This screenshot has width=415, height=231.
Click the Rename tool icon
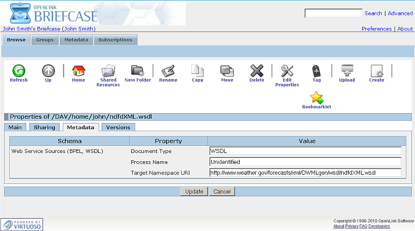tap(168, 71)
